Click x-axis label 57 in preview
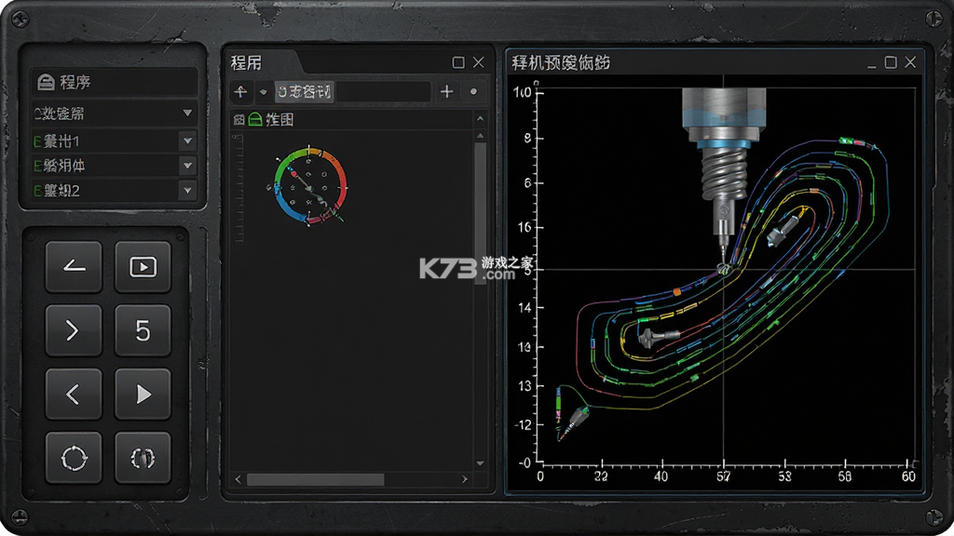This screenshot has width=954, height=536. coord(723,476)
